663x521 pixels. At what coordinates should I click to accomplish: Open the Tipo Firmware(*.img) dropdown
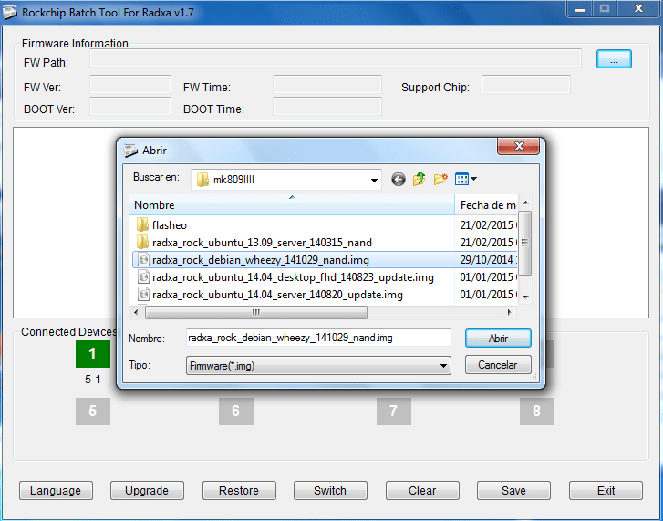click(x=443, y=366)
